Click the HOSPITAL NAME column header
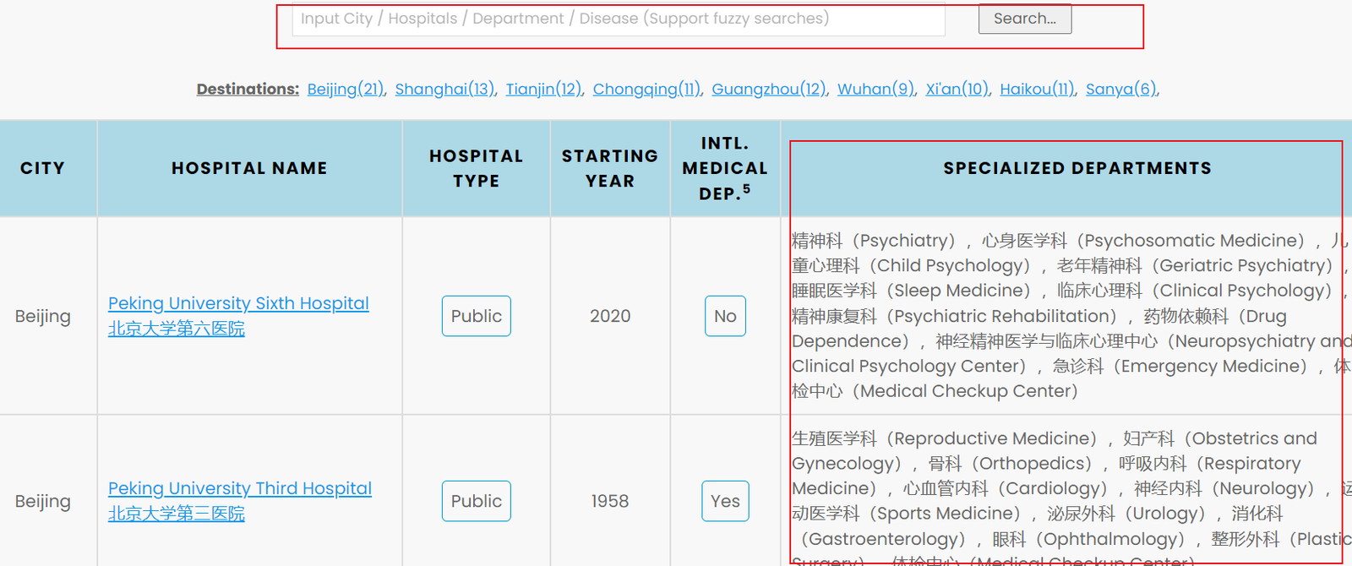 click(249, 168)
